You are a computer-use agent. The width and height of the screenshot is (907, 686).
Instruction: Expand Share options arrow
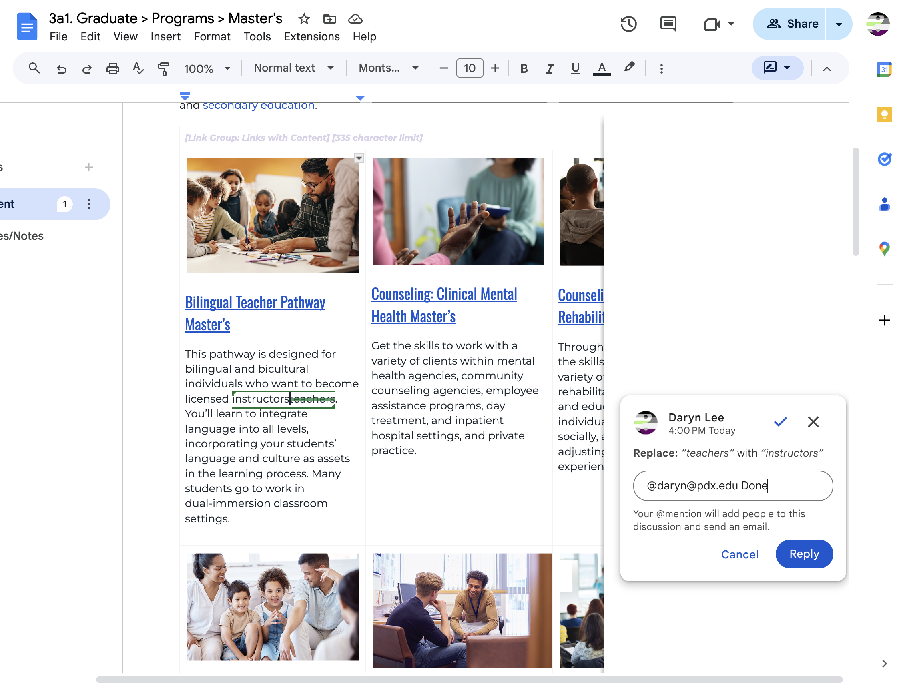839,24
